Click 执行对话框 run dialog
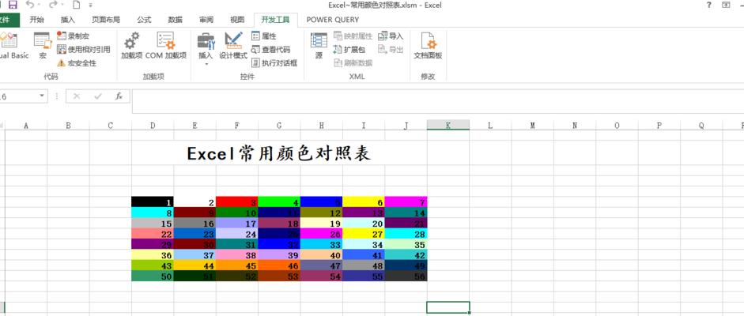The height and width of the screenshot is (316, 744). click(x=274, y=62)
